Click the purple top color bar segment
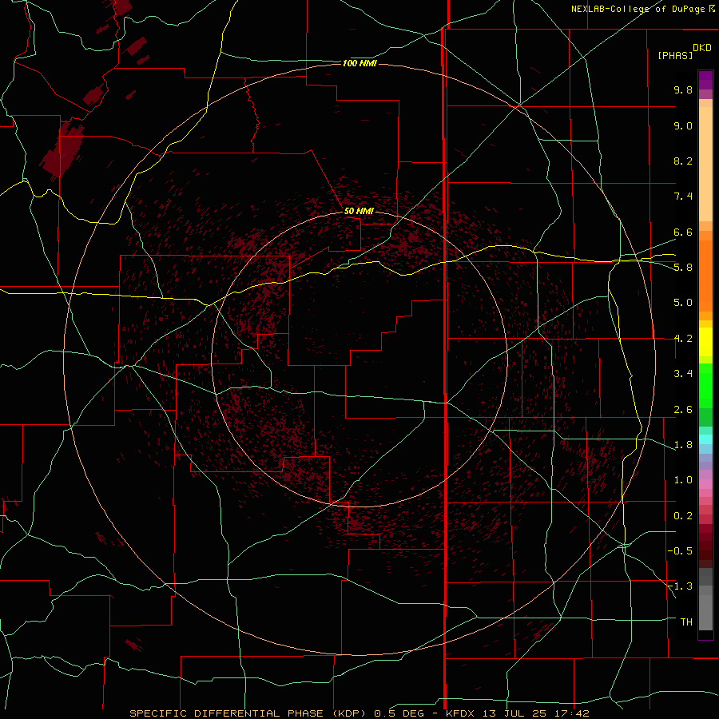719x719 pixels. click(x=705, y=81)
